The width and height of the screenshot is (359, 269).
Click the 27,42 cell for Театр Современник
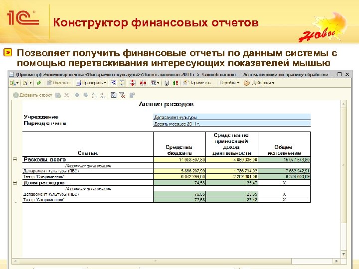pos(232,200)
